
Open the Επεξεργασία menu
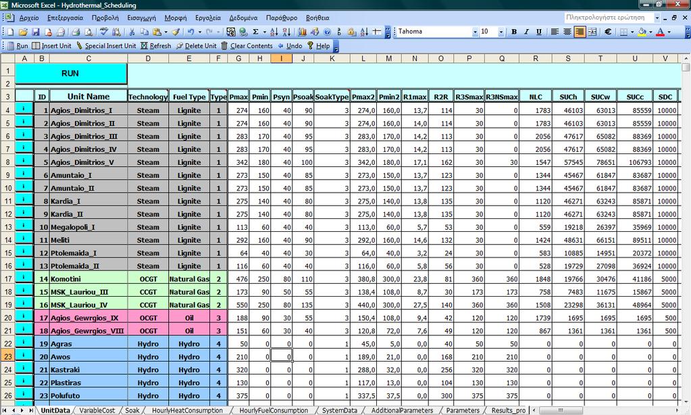(66, 18)
